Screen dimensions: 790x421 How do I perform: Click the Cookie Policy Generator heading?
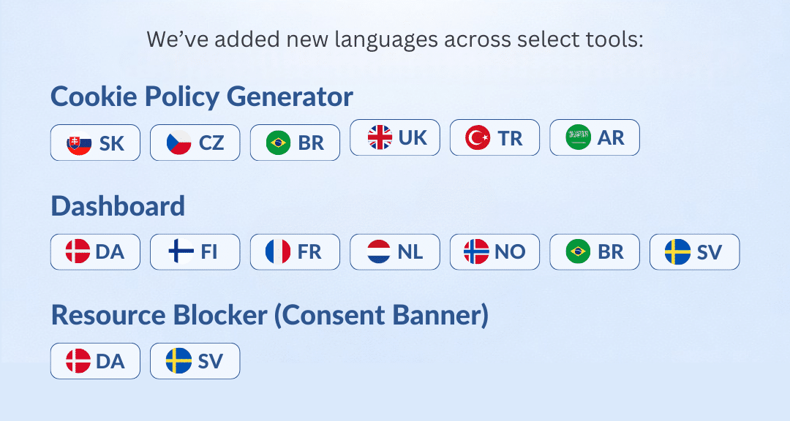(202, 96)
